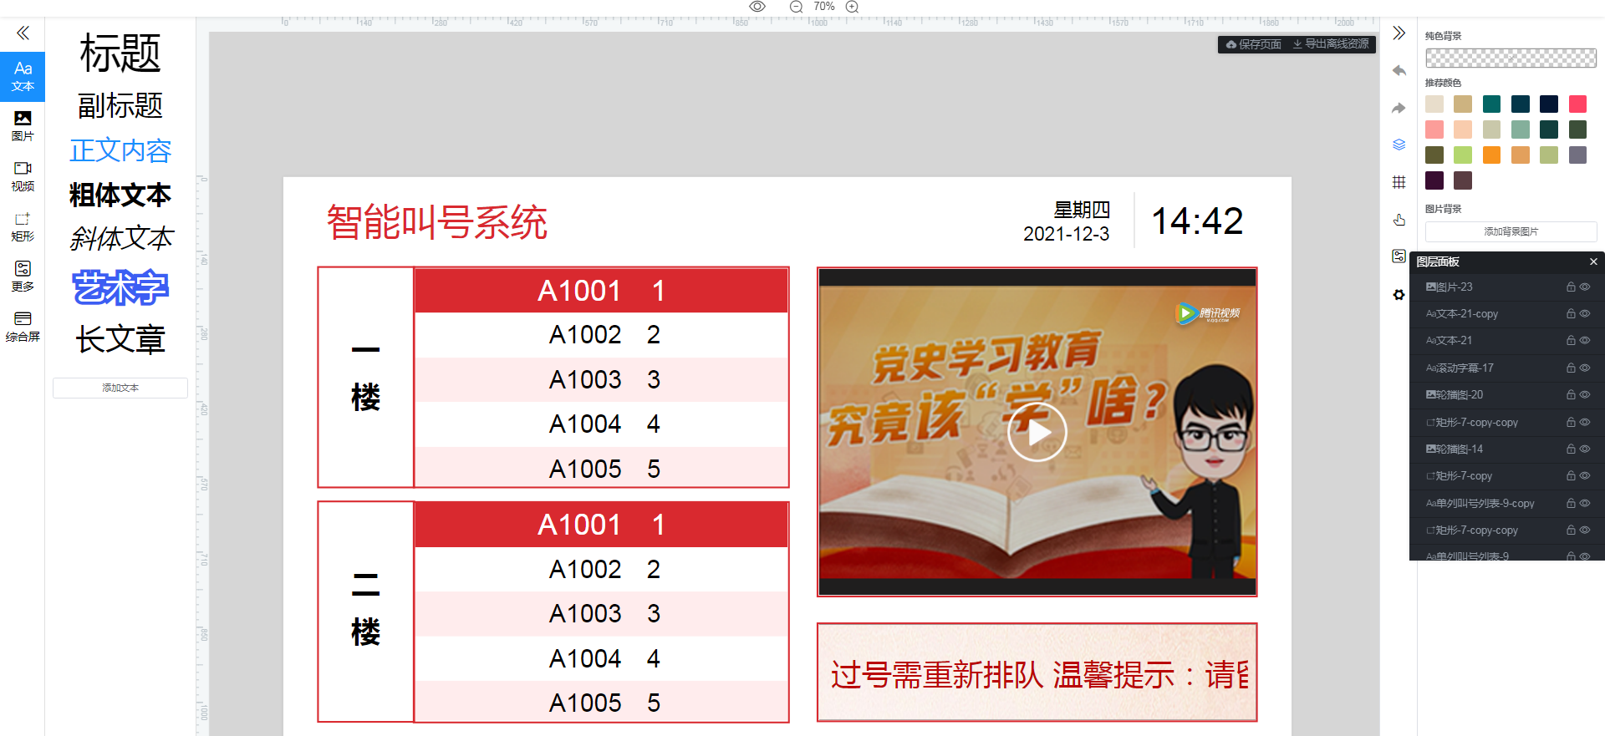Lock the 滚动字幕-17 layer
This screenshot has width=1605, height=736.
[x=1571, y=368]
